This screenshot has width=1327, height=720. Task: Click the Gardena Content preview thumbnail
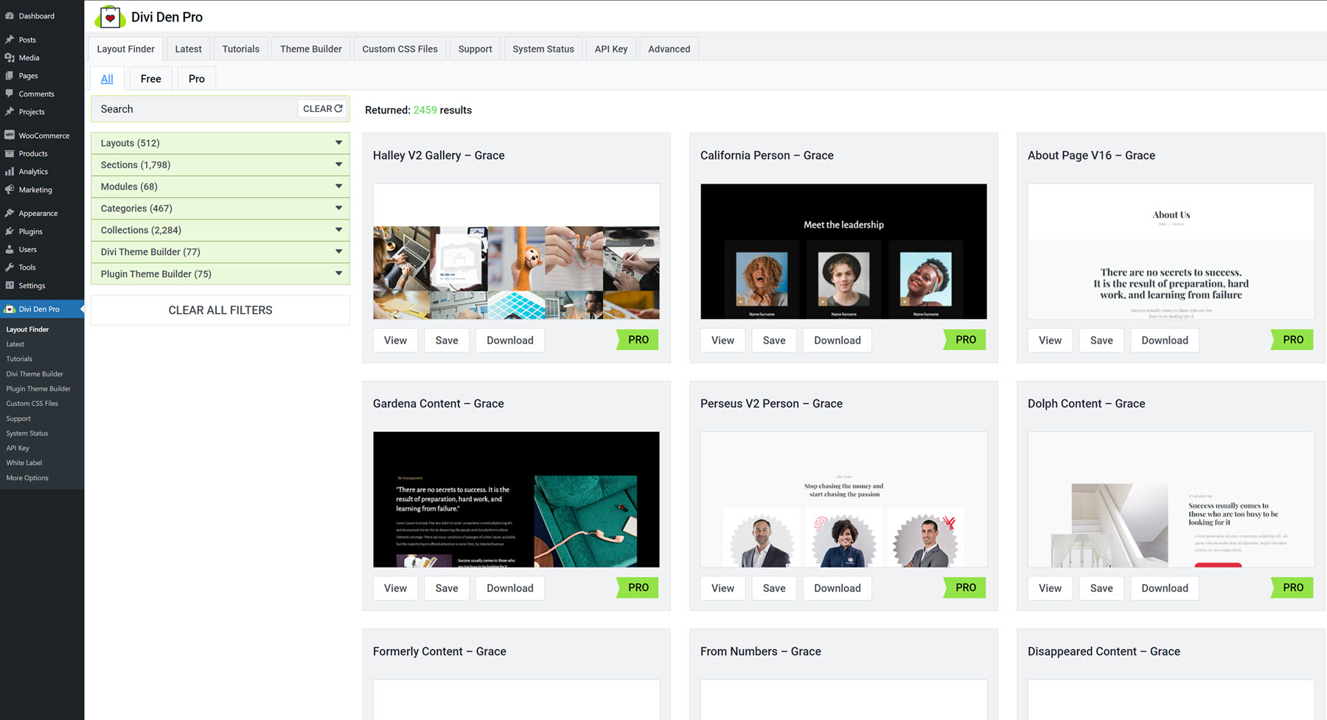pyautogui.click(x=516, y=499)
